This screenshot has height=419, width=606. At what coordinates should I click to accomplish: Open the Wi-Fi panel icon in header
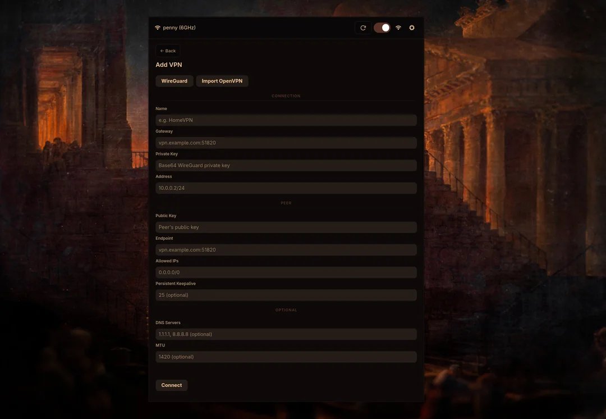coord(398,28)
